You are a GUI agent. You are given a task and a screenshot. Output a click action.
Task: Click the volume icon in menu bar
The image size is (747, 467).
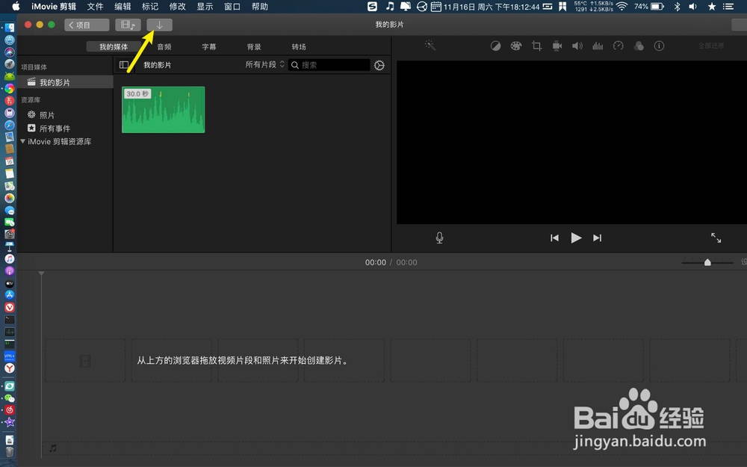[x=692, y=6]
